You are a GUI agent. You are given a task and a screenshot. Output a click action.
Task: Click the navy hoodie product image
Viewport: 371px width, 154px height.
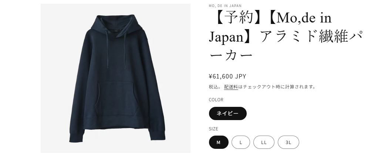point(115,78)
